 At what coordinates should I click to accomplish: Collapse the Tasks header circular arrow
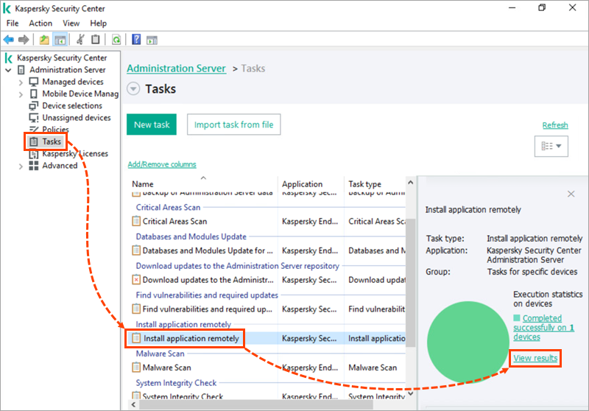(x=133, y=89)
